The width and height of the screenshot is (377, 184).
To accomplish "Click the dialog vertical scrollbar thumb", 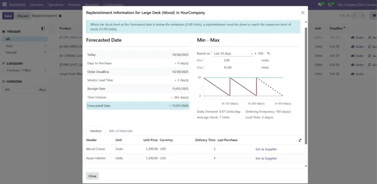I will (x=306, y=86).
